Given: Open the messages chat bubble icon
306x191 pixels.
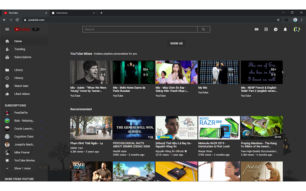Looking at the screenshot, I should (275, 29).
